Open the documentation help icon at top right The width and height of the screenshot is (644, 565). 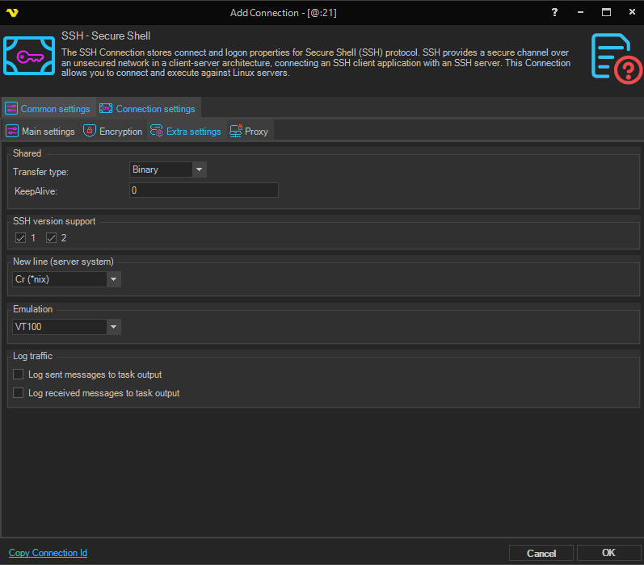click(x=616, y=57)
